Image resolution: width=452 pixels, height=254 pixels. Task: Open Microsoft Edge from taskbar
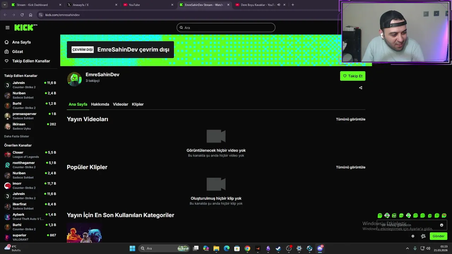click(227, 248)
